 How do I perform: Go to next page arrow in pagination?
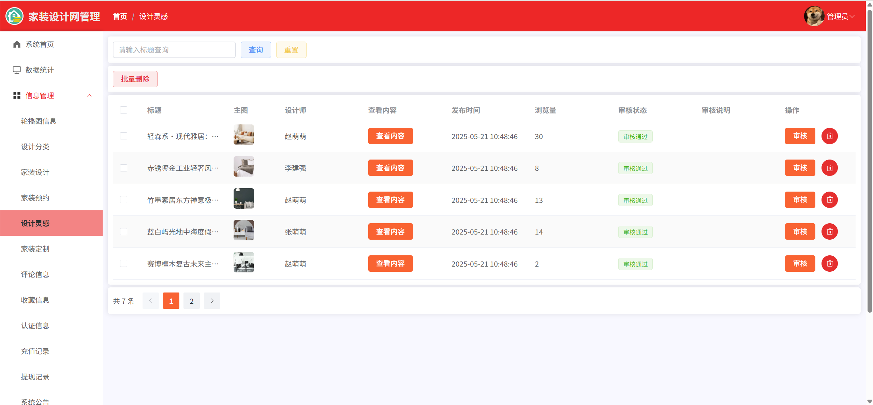pyautogui.click(x=212, y=301)
